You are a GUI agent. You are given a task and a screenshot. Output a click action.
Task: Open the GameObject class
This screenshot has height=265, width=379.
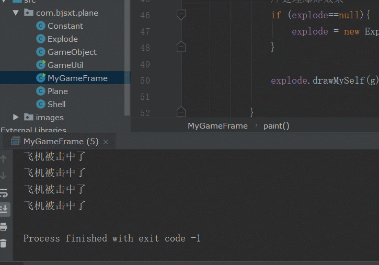click(72, 52)
